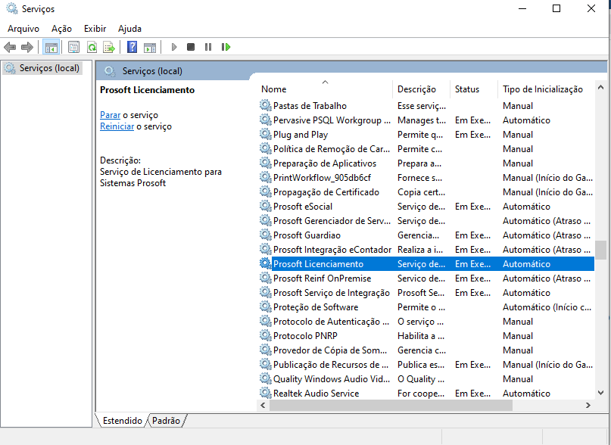Image resolution: width=611 pixels, height=445 pixels.
Task: Select the Prosoft Licenciamento row name
Action: click(318, 264)
